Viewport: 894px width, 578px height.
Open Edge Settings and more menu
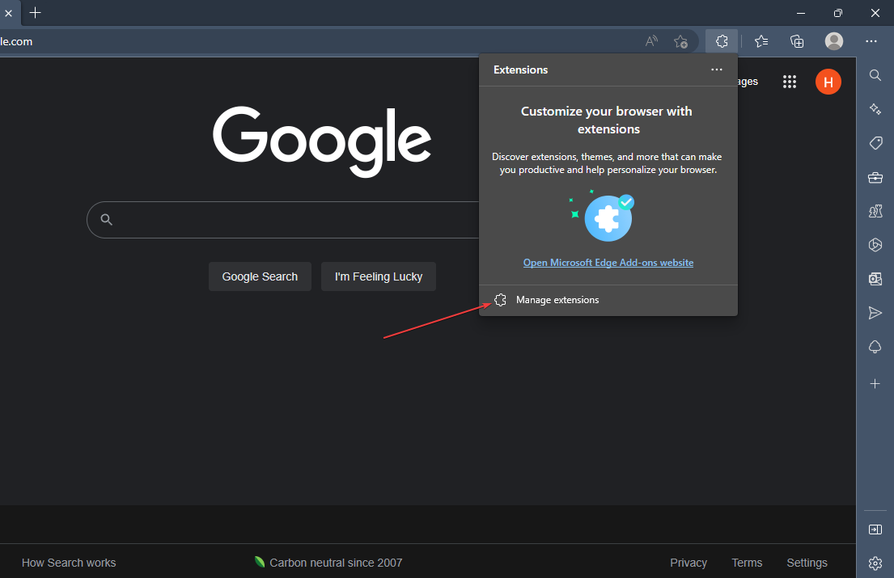(871, 41)
